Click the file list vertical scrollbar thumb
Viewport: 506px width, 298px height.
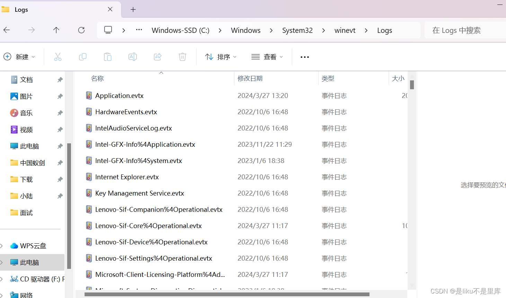pos(412,84)
